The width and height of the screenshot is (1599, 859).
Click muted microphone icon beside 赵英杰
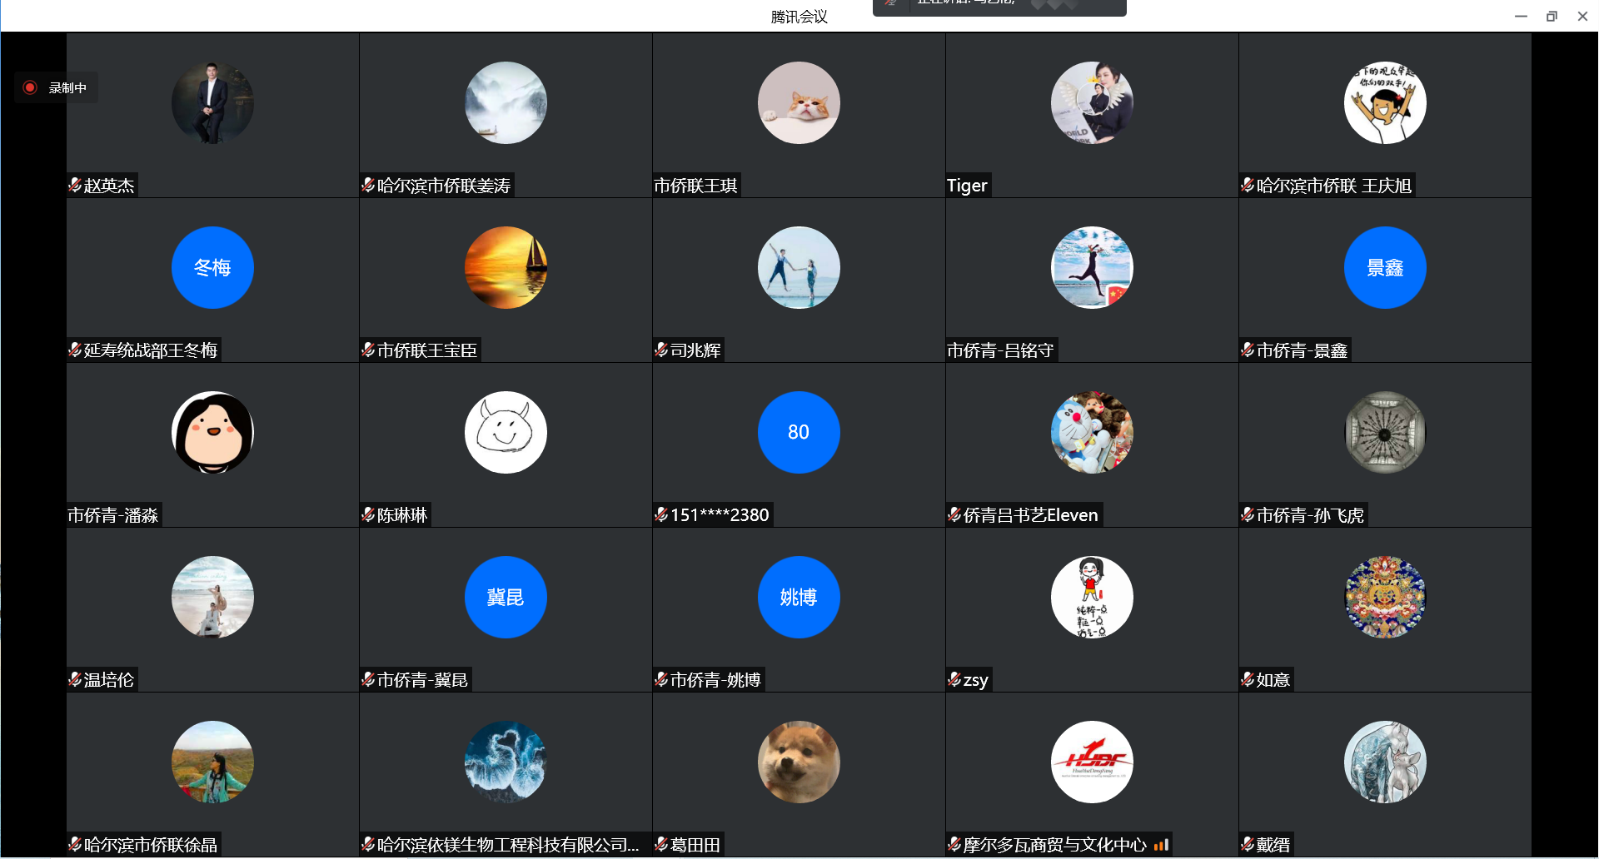[x=76, y=185]
